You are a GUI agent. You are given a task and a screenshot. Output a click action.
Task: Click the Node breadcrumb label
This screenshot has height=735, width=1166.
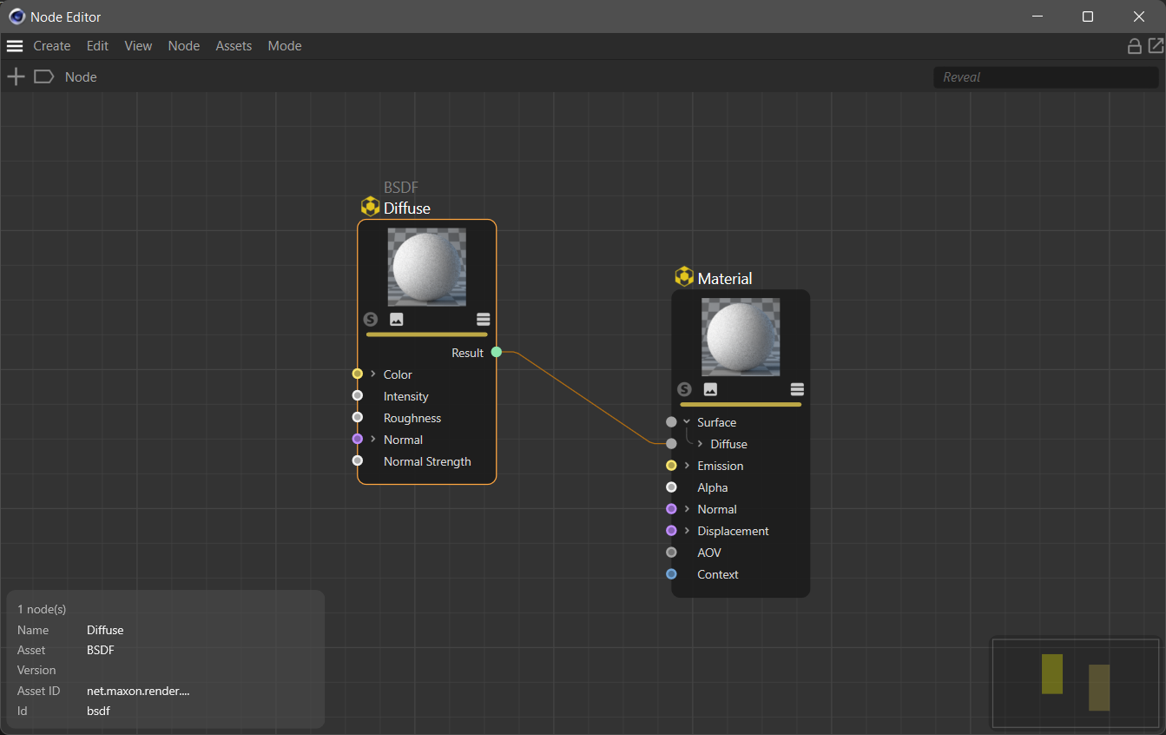pos(81,77)
